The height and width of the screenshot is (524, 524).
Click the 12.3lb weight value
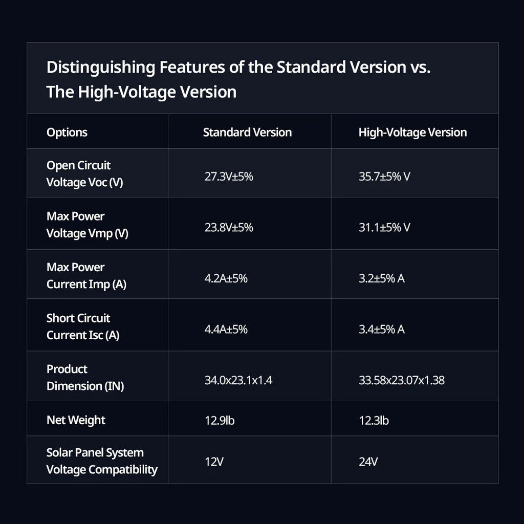click(374, 421)
